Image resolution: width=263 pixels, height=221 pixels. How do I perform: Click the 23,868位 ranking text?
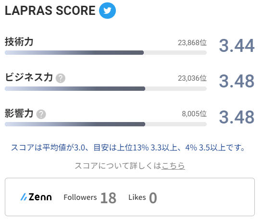[192, 43]
